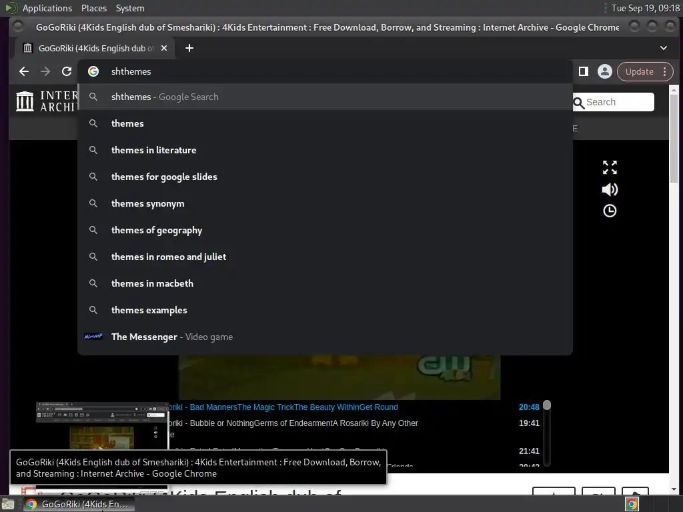
Task: Open a new tab with plus button
Action: click(189, 48)
